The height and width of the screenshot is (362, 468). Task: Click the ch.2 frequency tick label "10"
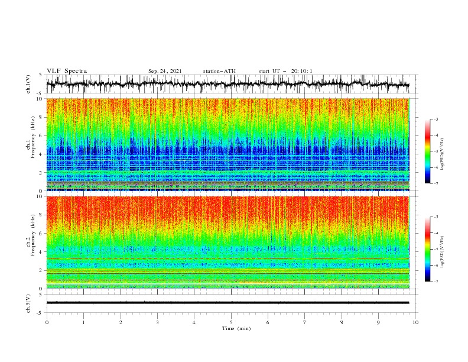coord(40,196)
